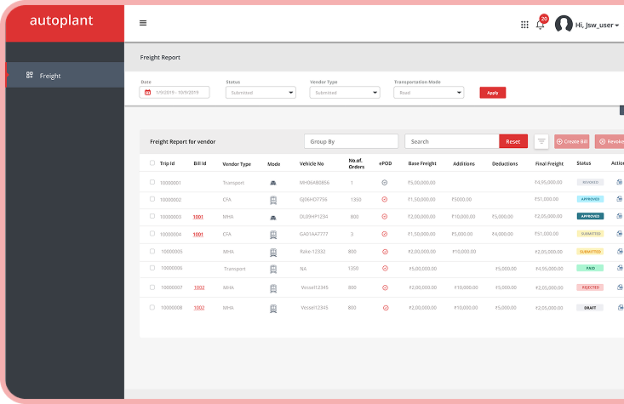Open the date range calendar icon
This screenshot has width=624, height=404.
[147, 92]
